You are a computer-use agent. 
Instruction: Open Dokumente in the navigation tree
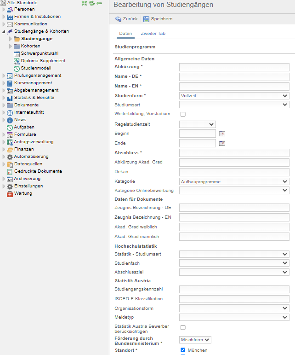(x=27, y=105)
